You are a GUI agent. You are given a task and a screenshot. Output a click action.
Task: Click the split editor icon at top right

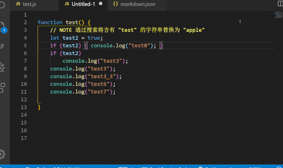[280, 4]
